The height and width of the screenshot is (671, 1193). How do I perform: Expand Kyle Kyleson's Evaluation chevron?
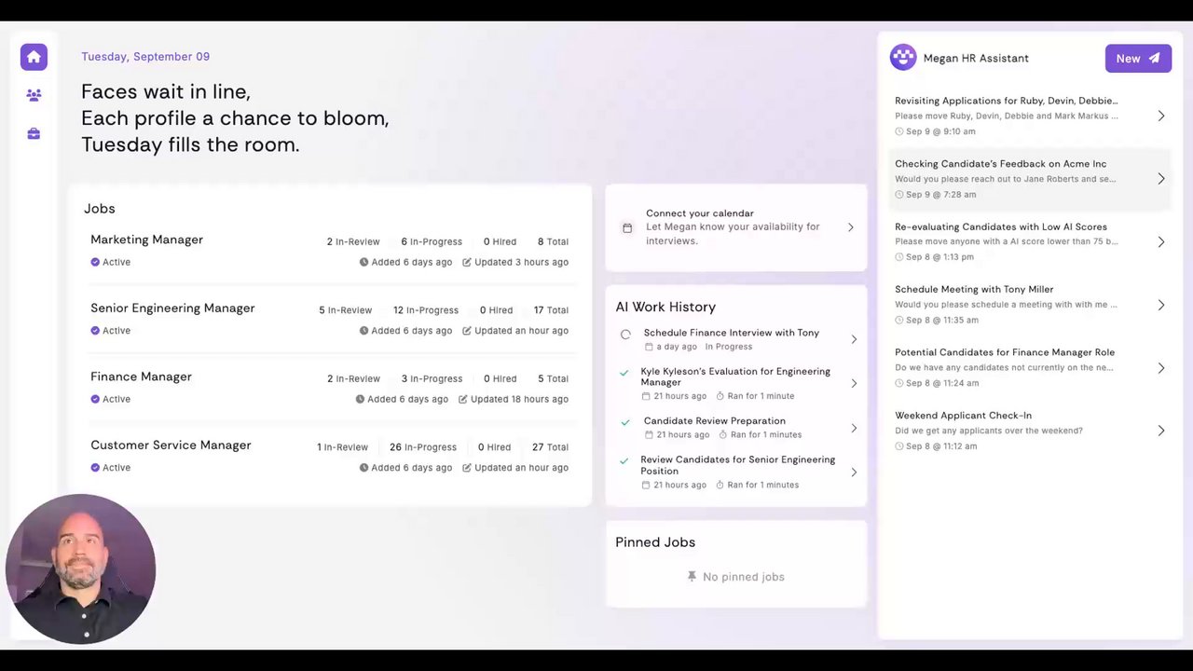click(854, 383)
